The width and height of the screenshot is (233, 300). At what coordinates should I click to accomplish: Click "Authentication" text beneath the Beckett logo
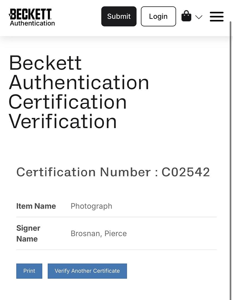pyautogui.click(x=33, y=23)
